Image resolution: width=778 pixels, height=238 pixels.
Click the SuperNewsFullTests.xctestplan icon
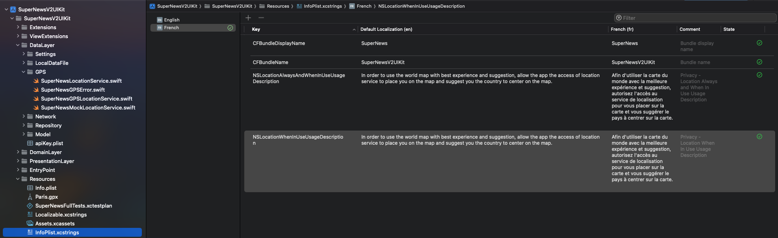pos(30,206)
